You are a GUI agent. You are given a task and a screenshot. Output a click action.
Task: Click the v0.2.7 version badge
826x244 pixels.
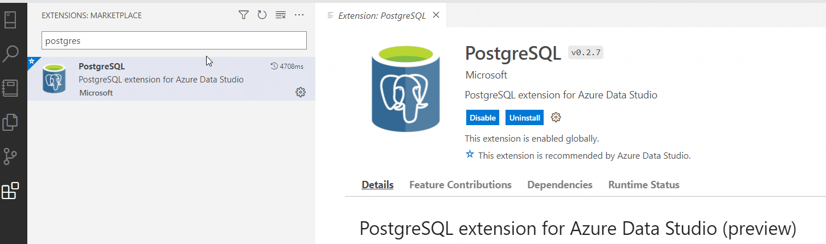(x=586, y=53)
